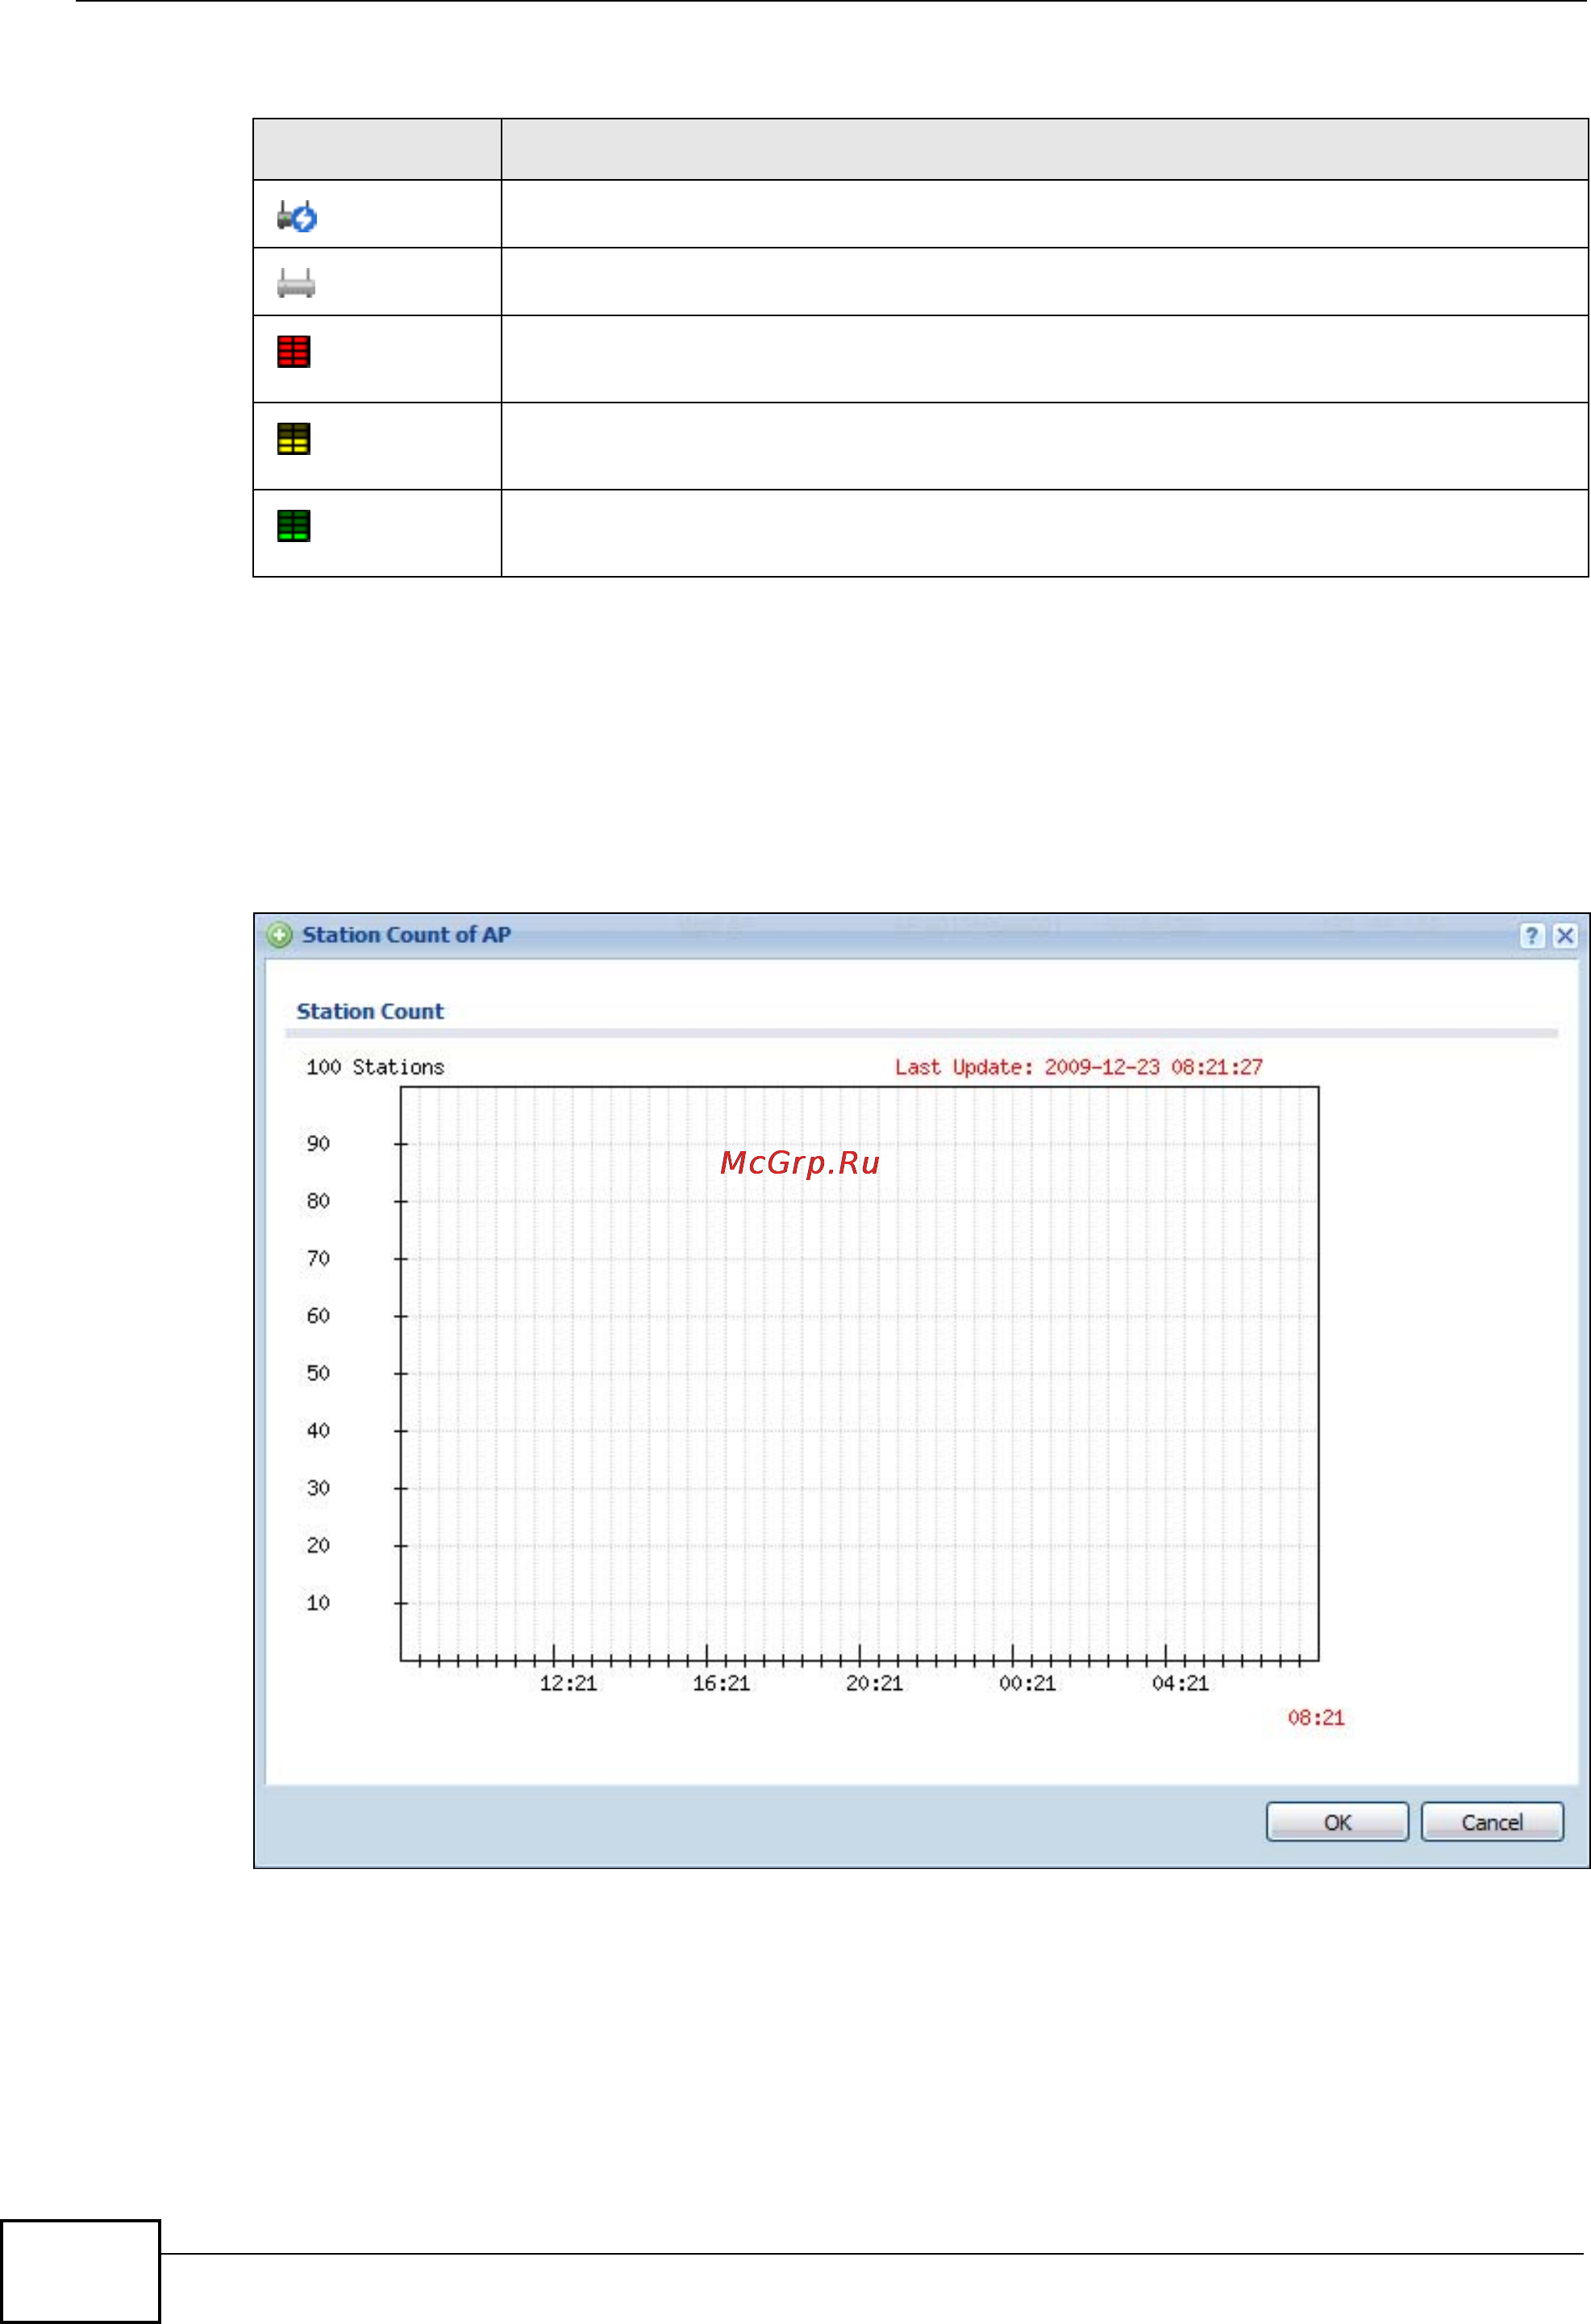Click the Station Count section heading

(370, 1011)
